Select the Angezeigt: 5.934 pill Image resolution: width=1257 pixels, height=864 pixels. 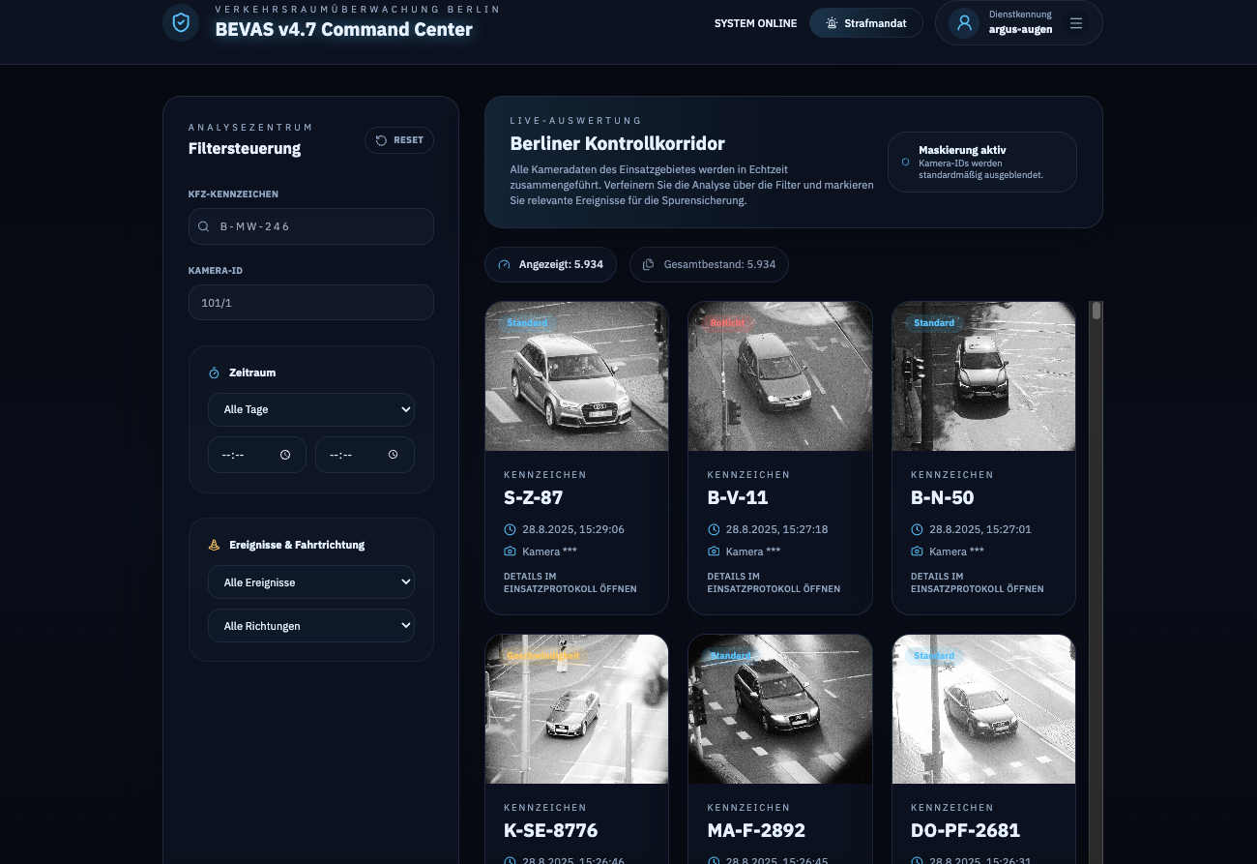click(550, 264)
